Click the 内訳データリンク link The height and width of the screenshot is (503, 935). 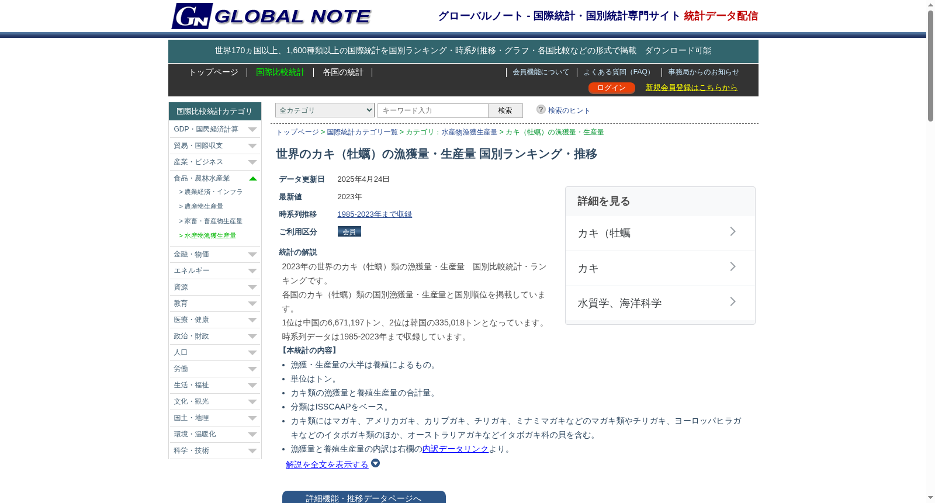[455, 449]
